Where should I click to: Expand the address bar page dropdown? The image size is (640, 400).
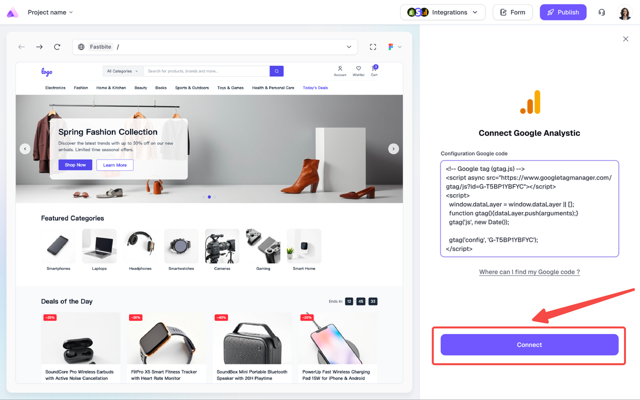pyautogui.click(x=349, y=47)
